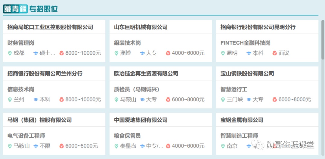Click 三门峡 location text
Image resolution: width=325 pixels, height=159 pixels.
pos(235,100)
